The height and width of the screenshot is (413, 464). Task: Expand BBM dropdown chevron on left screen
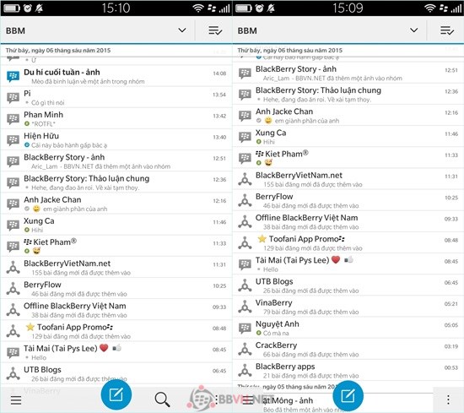182,30
